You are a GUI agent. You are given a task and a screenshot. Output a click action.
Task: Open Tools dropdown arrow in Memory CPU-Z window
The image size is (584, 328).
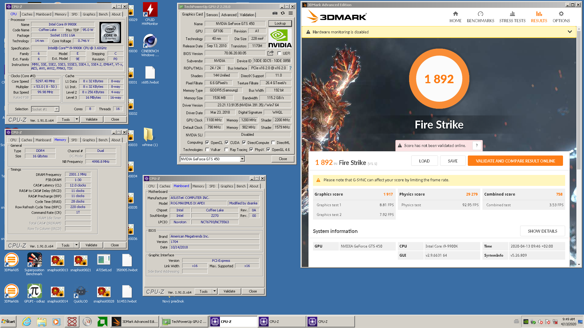[76, 245]
